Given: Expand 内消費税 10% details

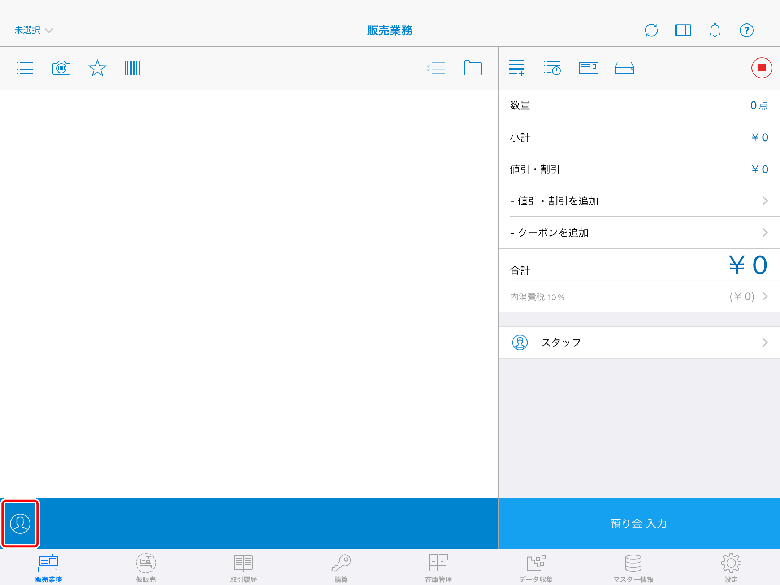Looking at the screenshot, I should 639,296.
